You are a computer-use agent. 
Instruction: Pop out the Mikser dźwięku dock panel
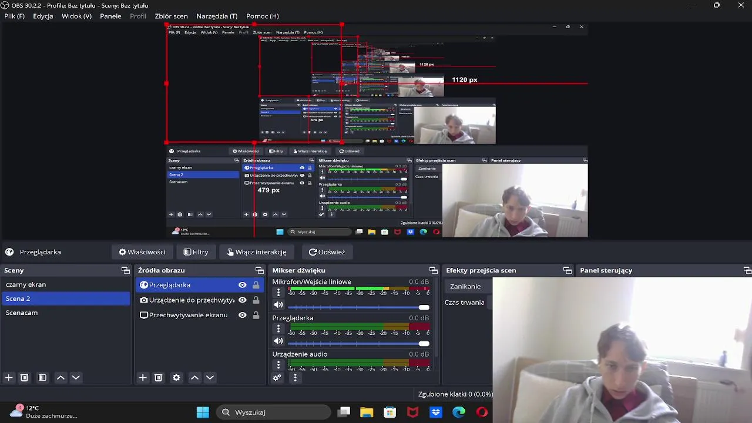(433, 270)
